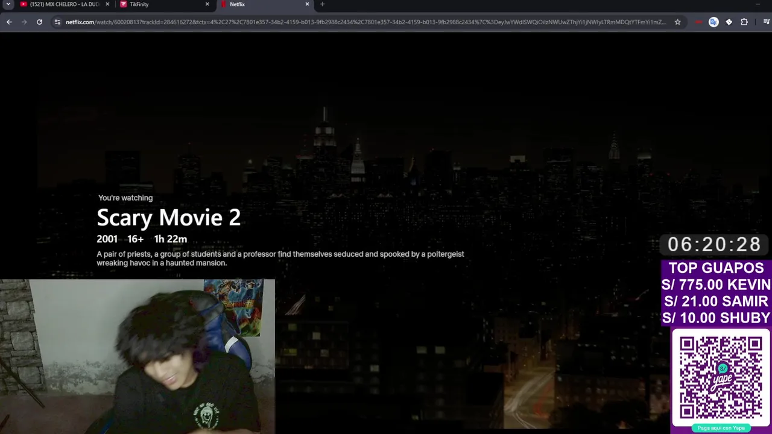This screenshot has width=772, height=434.
Task: Click the webcam overlay video
Action: (x=138, y=356)
